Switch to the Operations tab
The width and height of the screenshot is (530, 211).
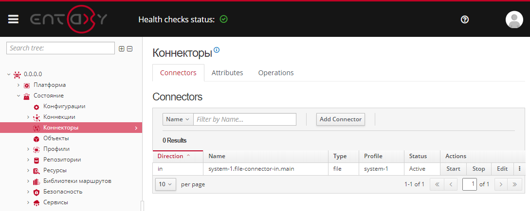tap(276, 73)
